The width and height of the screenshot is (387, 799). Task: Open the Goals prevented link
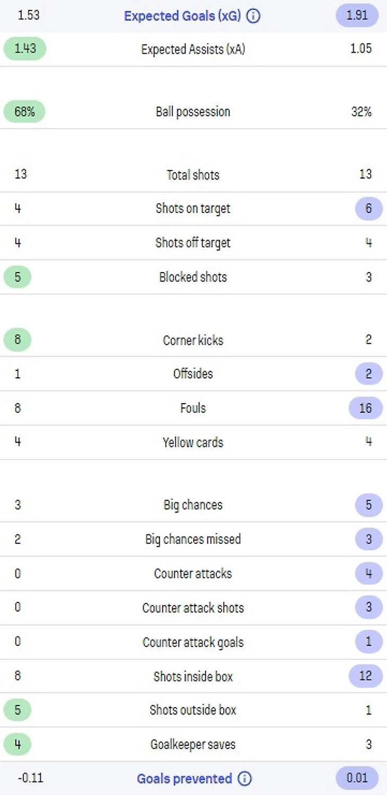[184, 779]
